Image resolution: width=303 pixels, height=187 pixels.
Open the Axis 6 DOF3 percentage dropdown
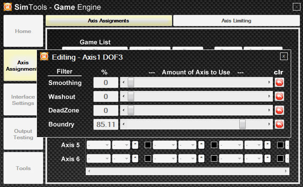pos(253,159)
